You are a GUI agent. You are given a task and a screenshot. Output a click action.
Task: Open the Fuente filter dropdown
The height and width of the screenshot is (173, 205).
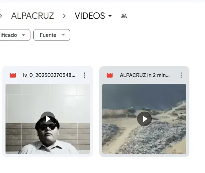[52, 35]
